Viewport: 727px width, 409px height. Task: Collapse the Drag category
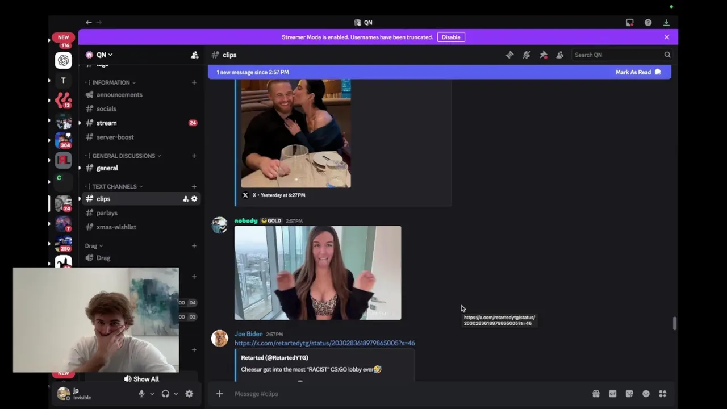[x=94, y=246]
